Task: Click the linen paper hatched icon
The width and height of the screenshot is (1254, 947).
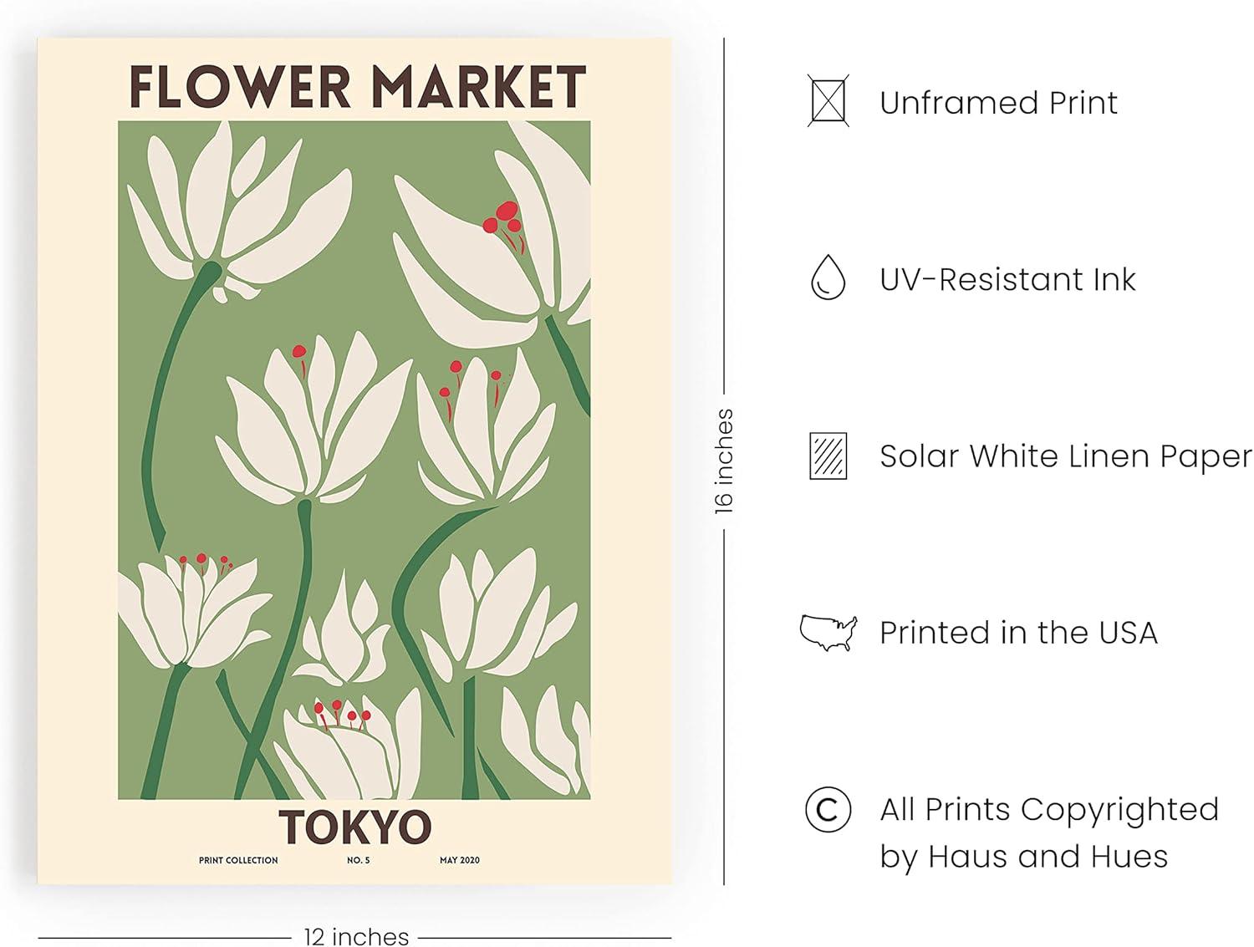Action: pos(828,456)
